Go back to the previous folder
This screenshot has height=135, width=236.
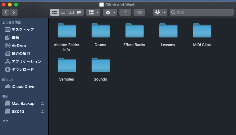tap(6, 12)
